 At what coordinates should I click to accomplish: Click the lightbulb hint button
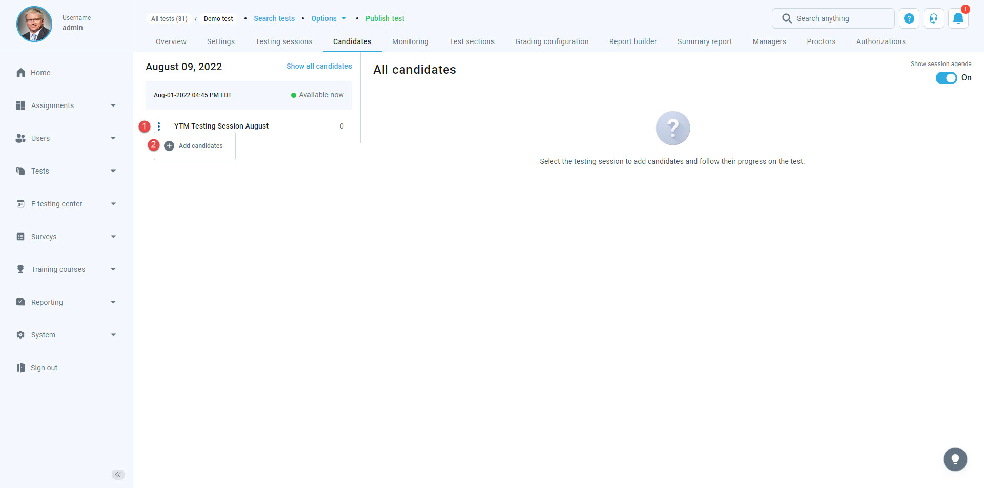(x=955, y=459)
